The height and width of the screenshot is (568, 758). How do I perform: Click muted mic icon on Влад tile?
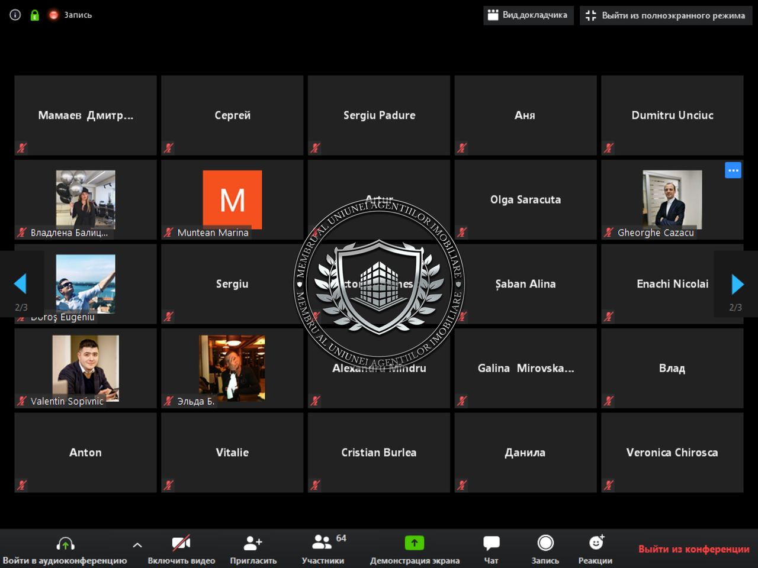click(x=609, y=401)
